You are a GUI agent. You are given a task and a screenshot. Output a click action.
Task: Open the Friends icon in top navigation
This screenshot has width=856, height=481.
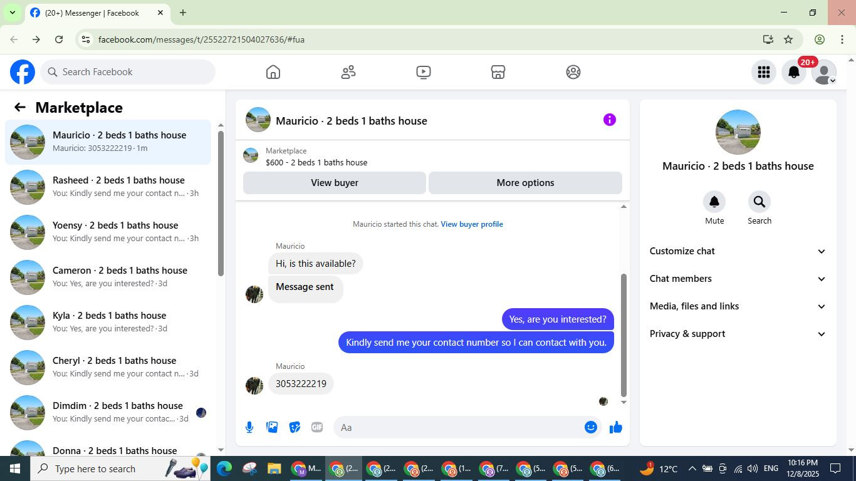[x=348, y=72]
